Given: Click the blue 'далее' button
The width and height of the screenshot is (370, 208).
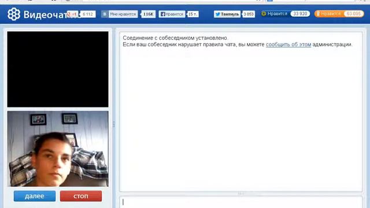Looking at the screenshot, I should pyautogui.click(x=35, y=196).
